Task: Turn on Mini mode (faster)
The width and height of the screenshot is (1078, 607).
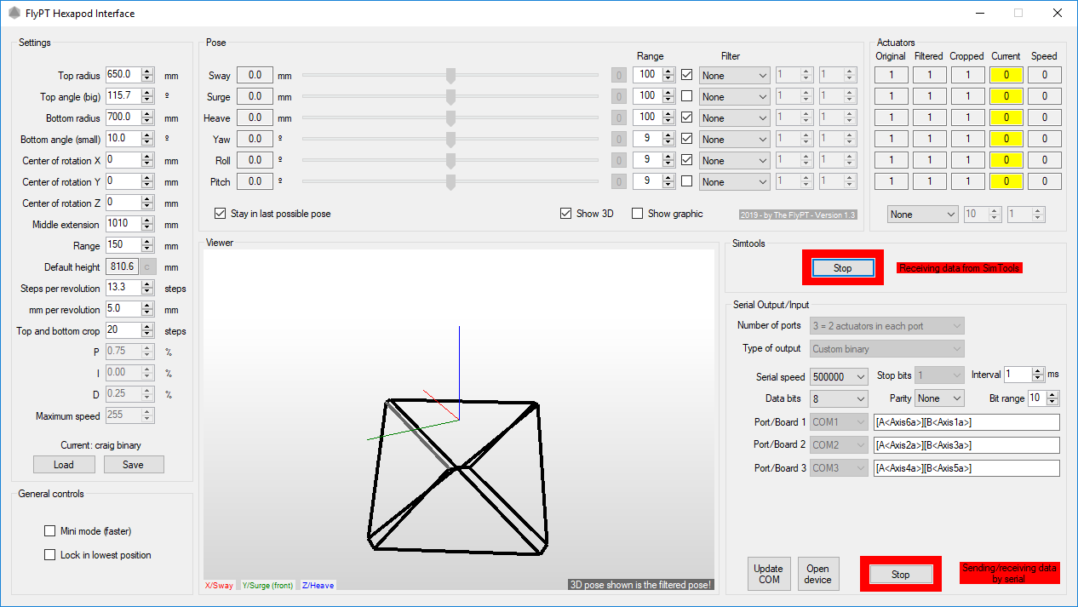Action: pyautogui.click(x=49, y=531)
